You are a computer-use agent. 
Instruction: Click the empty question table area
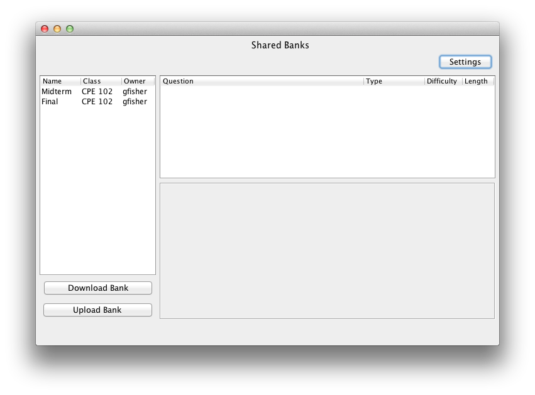click(327, 132)
